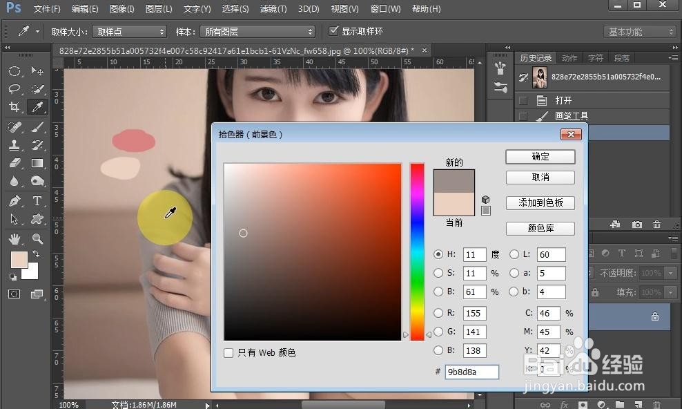Viewport: 682px width, 409px height.
Task: Select the Crop tool
Action: [15, 107]
